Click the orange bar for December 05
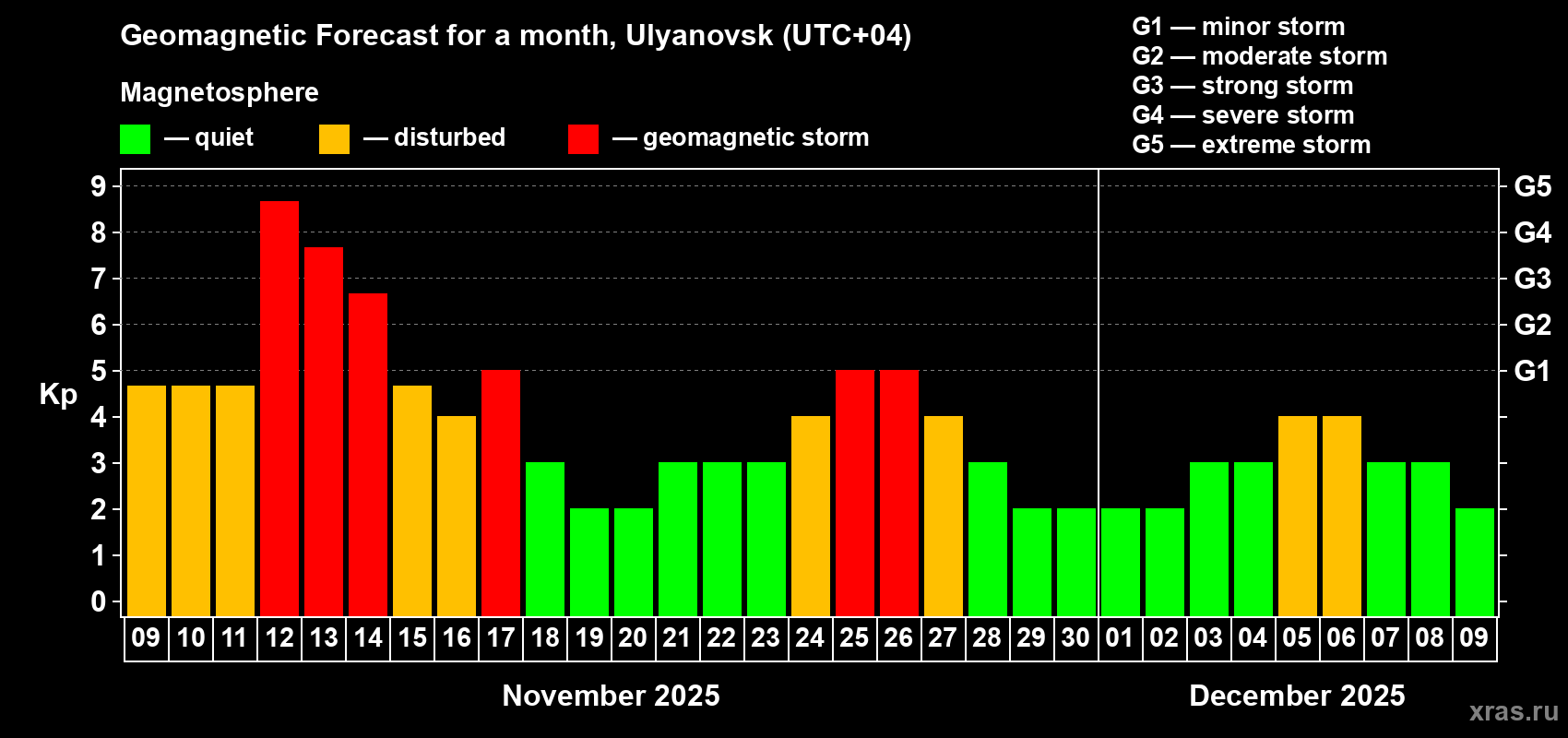This screenshot has height=738, width=1568. pos(1298,517)
